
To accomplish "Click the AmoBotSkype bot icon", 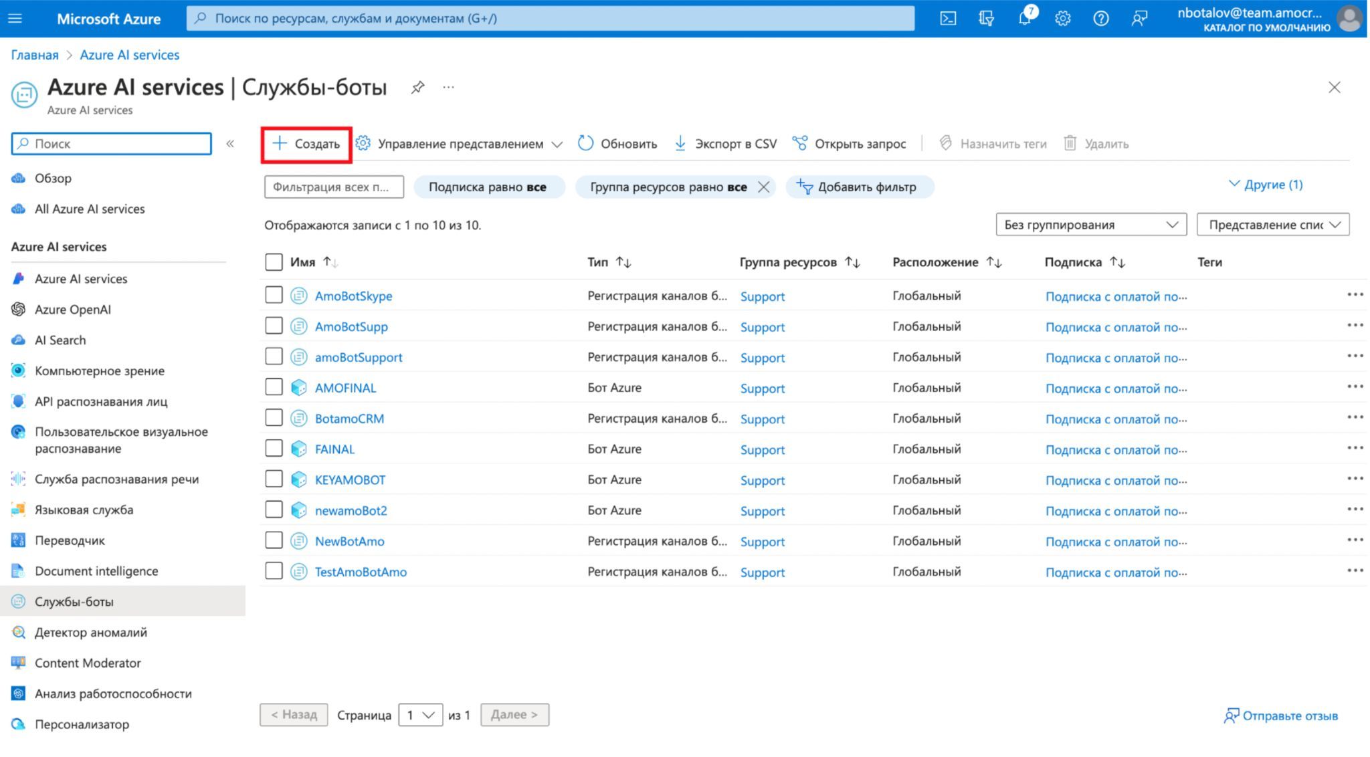I will tap(298, 295).
